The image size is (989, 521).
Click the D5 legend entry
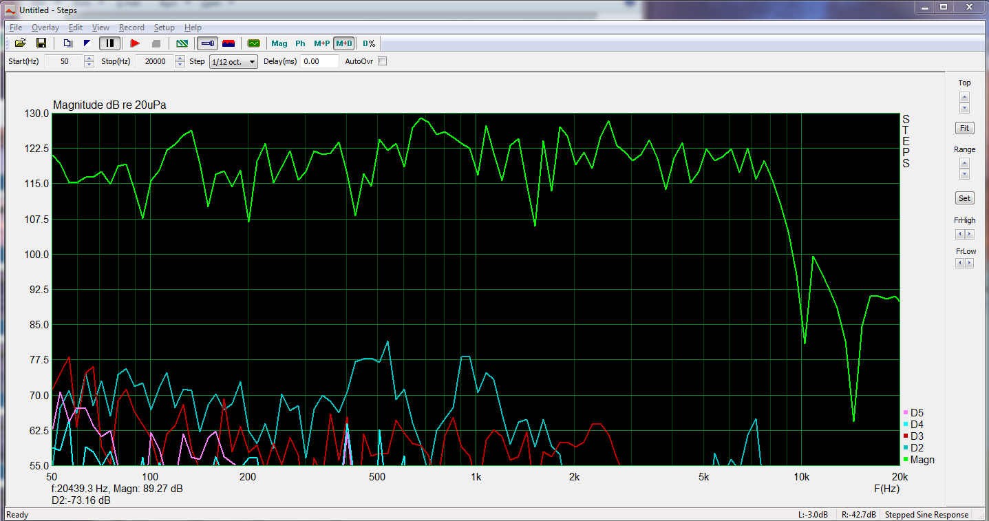coord(913,413)
